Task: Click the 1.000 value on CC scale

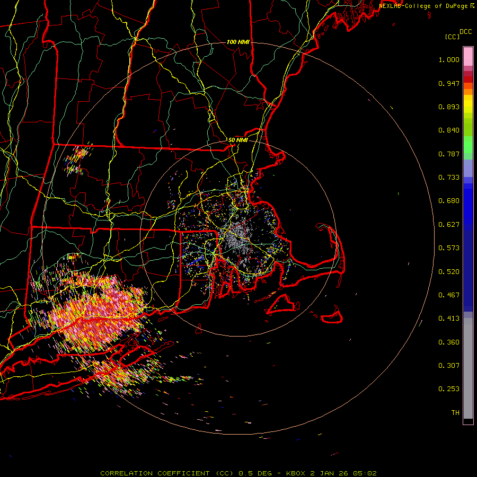Action: (449, 59)
